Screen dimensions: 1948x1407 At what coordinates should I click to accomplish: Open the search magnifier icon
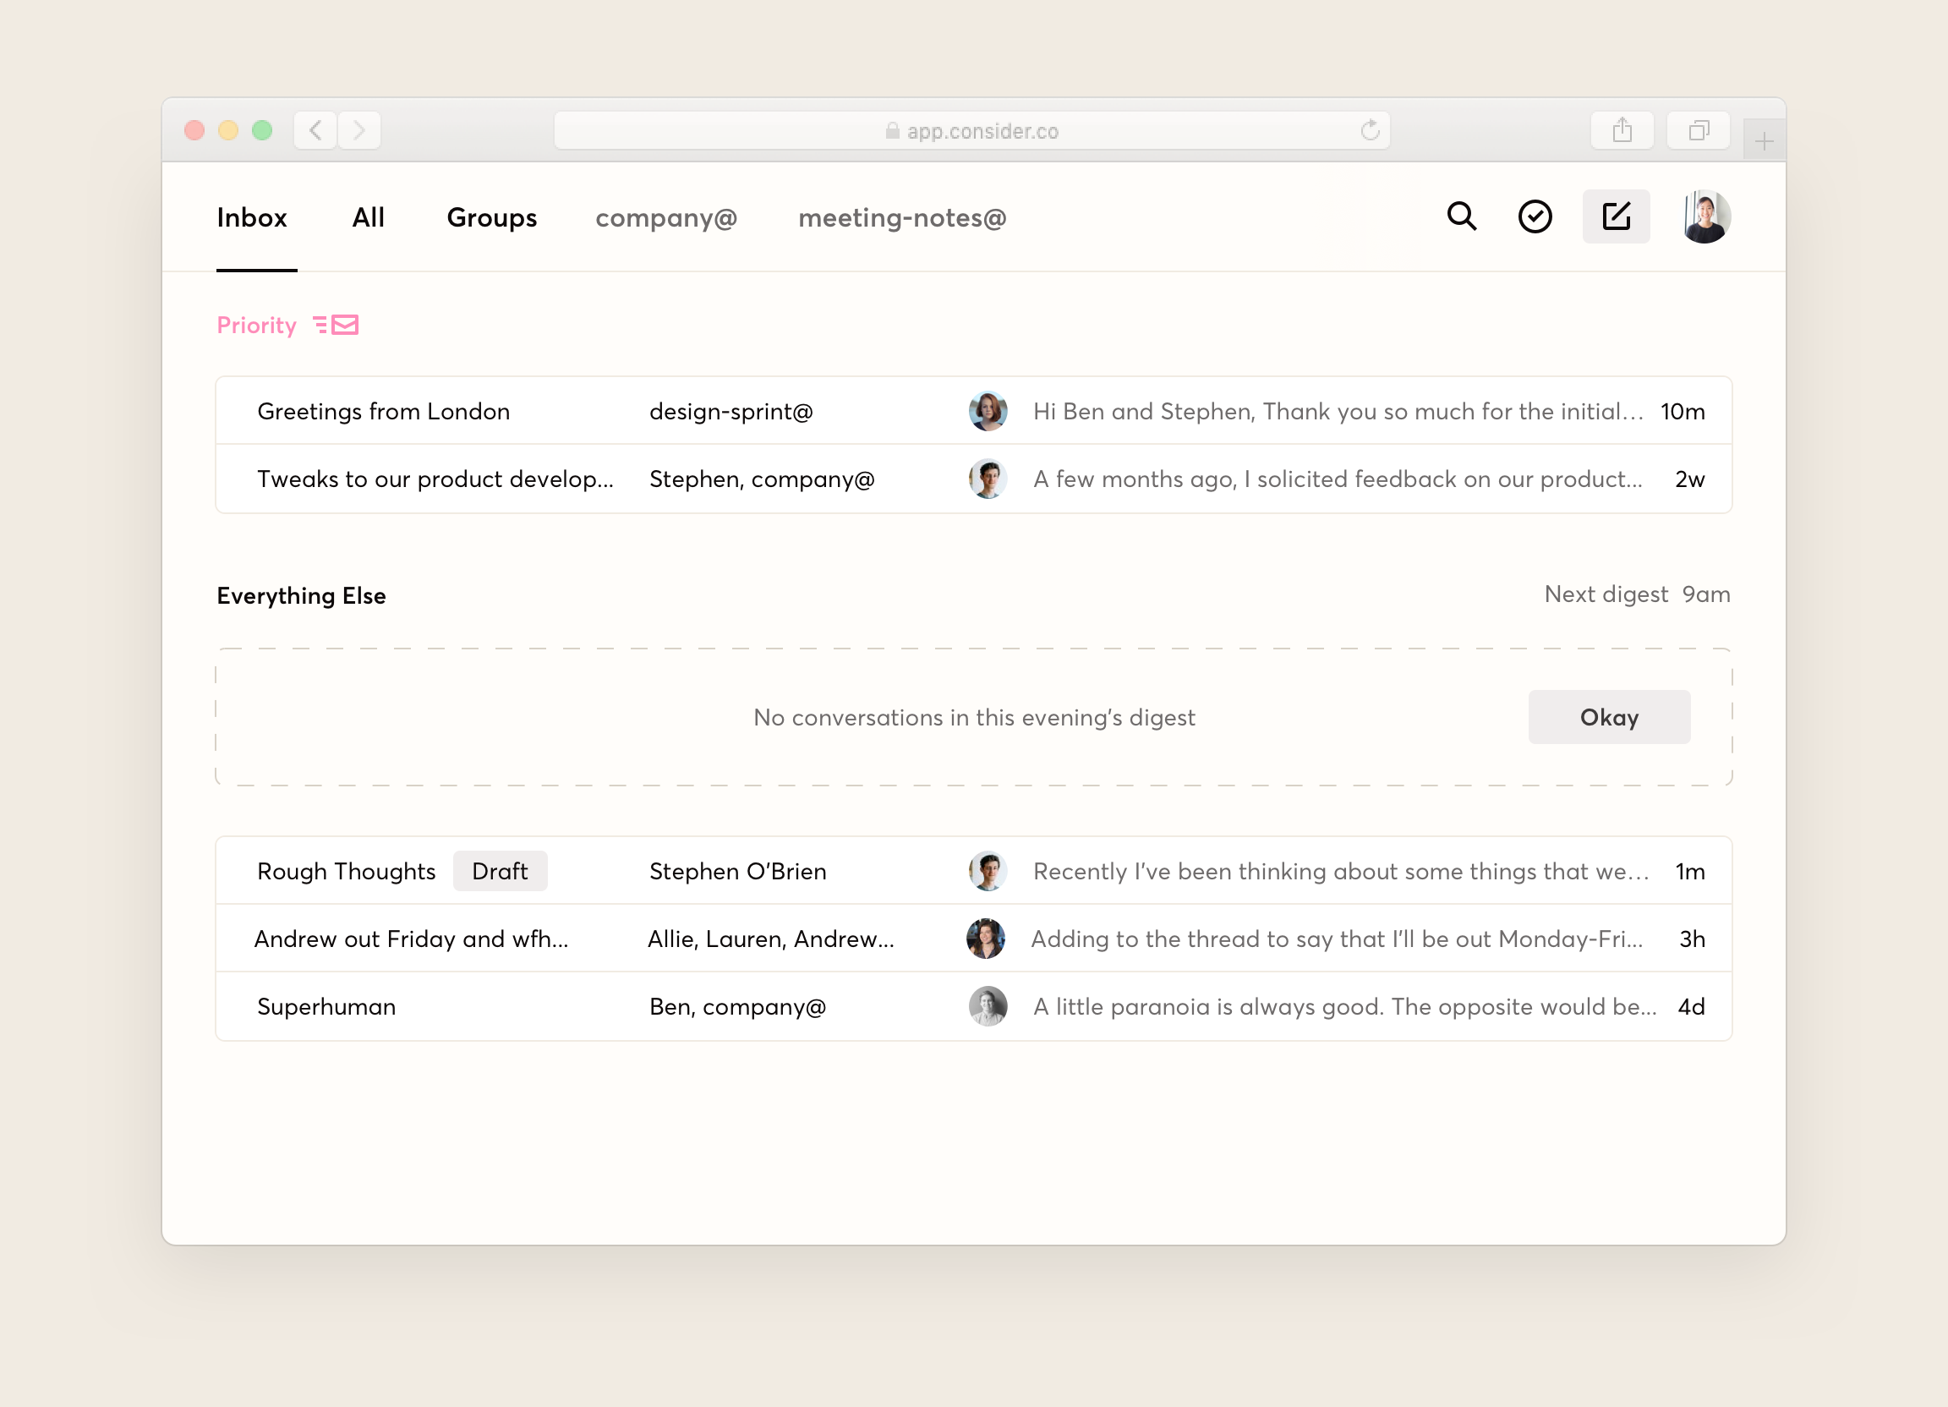click(1461, 216)
